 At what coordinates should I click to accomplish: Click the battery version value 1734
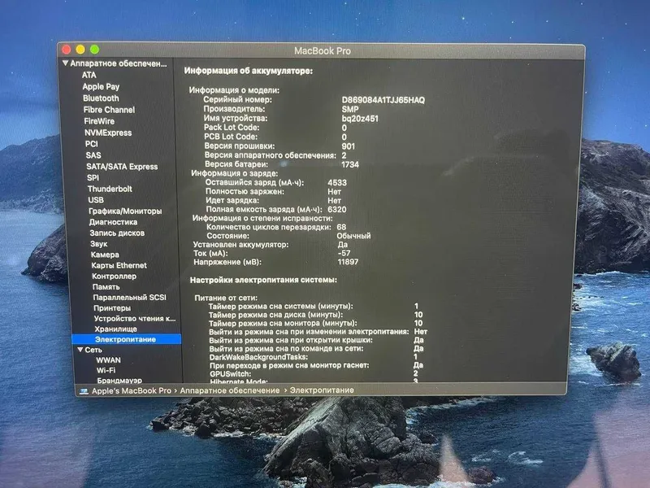click(350, 165)
